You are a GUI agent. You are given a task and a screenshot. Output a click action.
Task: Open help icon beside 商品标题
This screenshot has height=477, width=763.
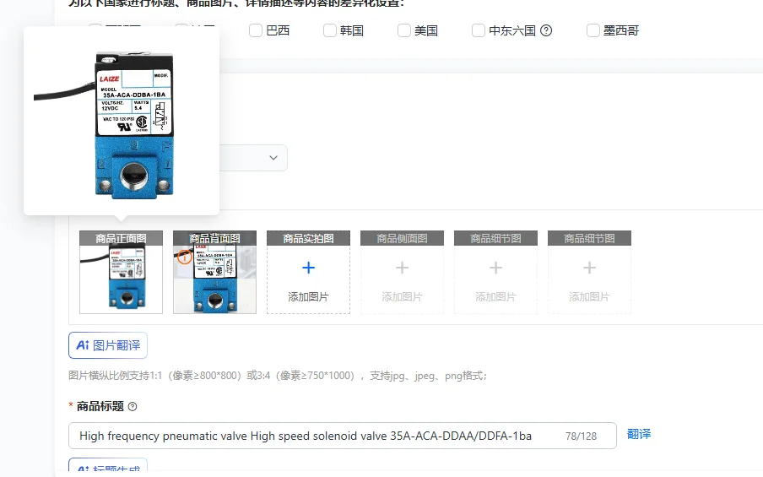click(x=133, y=406)
